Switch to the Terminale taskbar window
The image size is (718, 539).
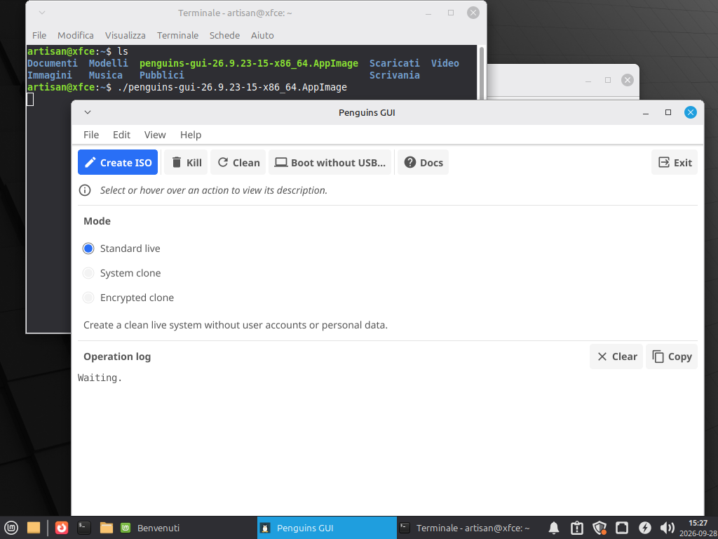tap(466, 528)
